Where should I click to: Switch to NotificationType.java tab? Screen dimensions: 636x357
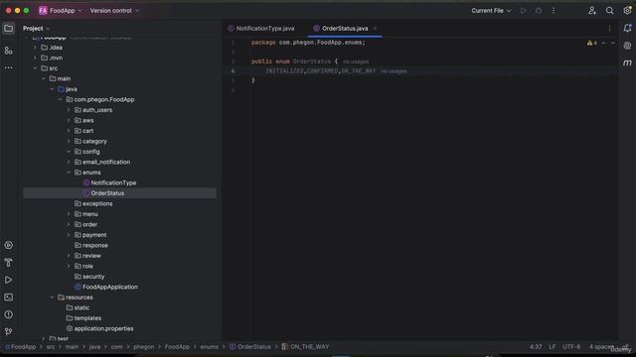pos(261,29)
